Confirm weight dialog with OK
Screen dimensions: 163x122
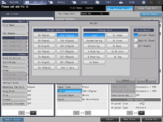coord(147,80)
